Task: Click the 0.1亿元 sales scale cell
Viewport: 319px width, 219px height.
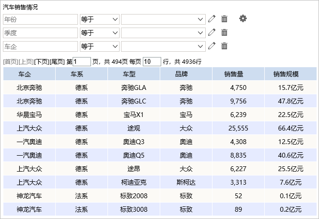Action: pos(290,196)
